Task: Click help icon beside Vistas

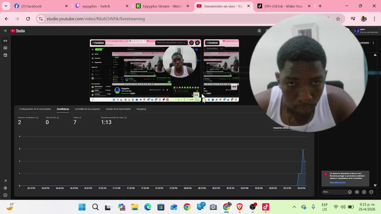Action: [80, 118]
